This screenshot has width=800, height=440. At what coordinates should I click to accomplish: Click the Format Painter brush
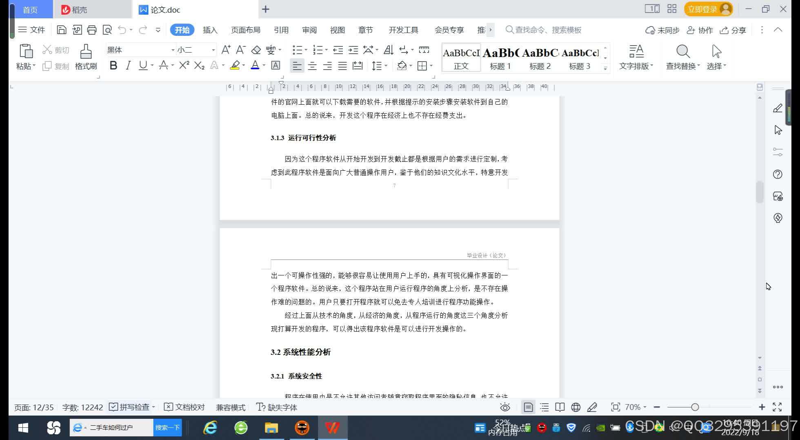(x=86, y=52)
